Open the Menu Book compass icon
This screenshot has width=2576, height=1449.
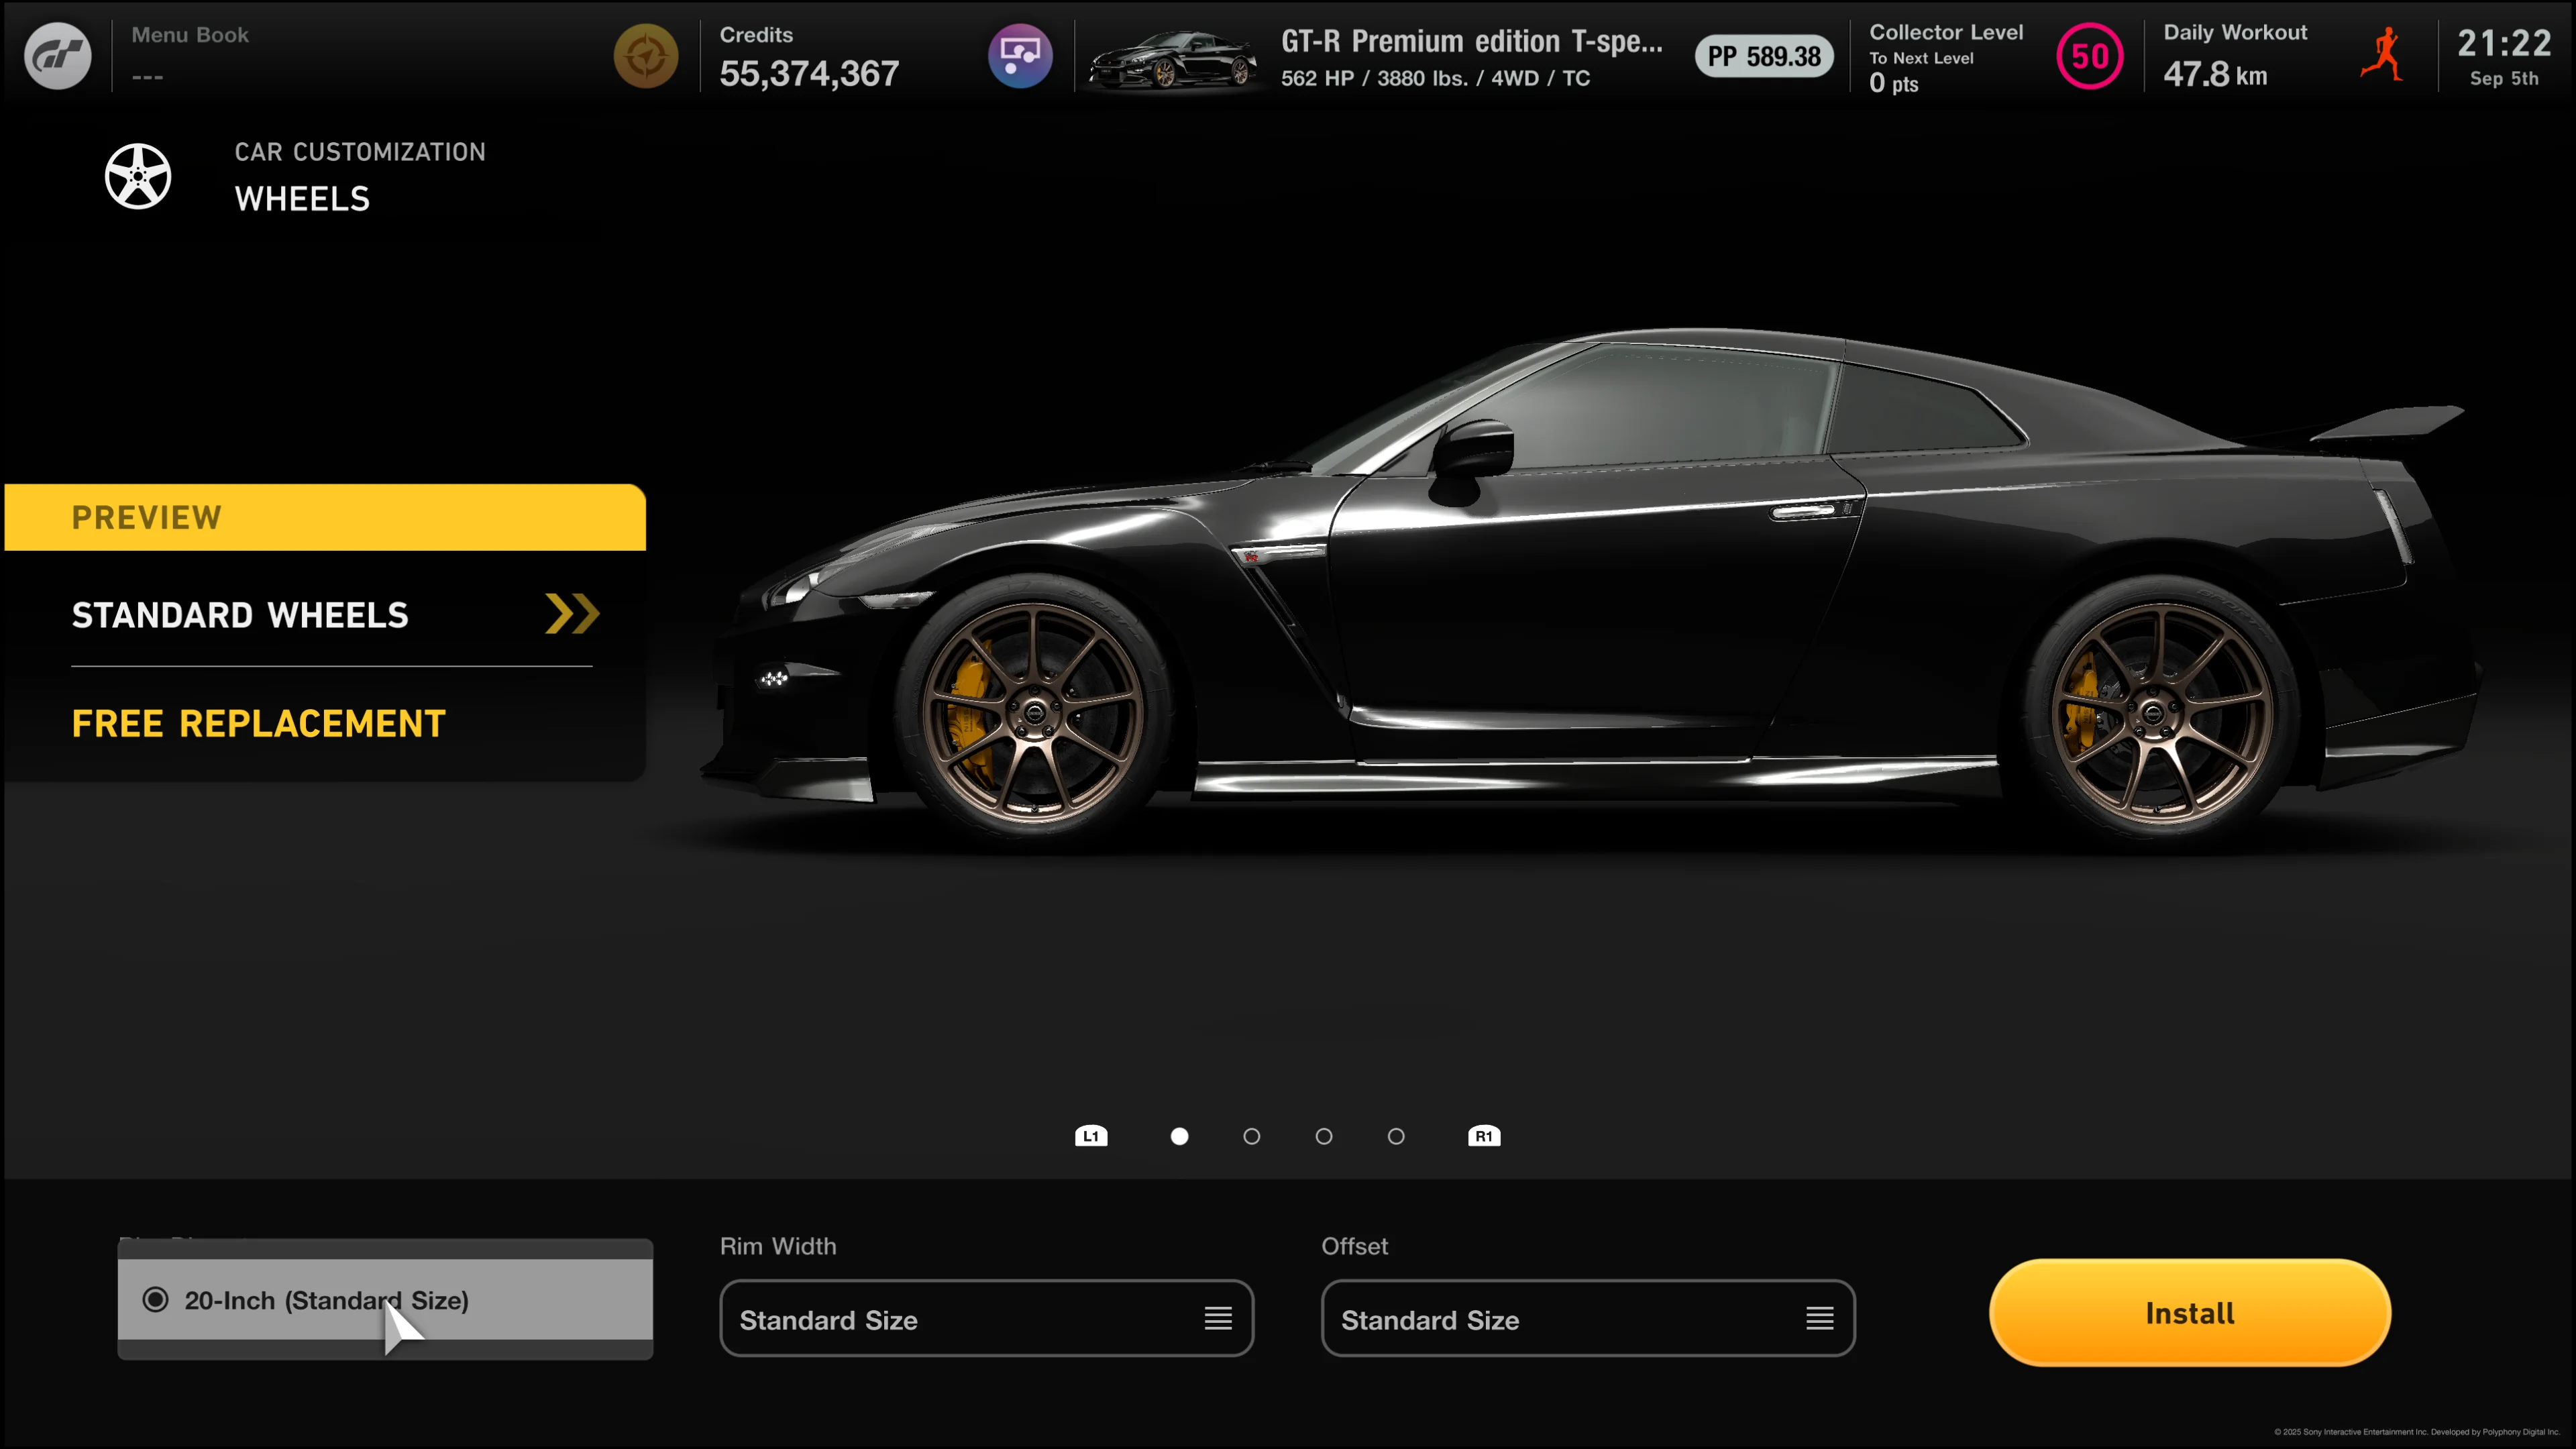[x=646, y=56]
